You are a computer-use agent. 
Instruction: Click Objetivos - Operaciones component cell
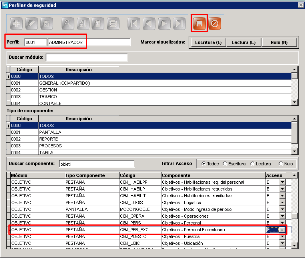(213, 216)
